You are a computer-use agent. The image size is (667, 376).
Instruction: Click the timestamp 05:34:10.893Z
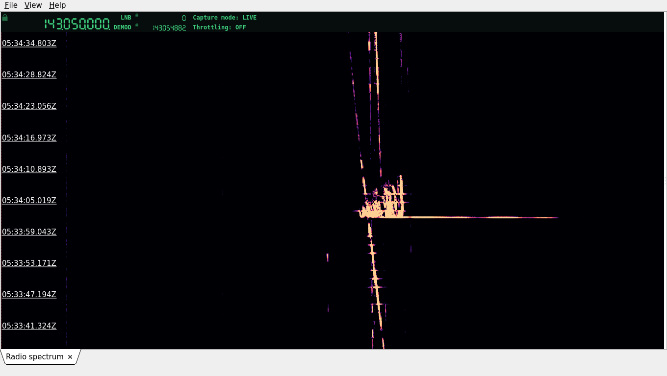29,169
